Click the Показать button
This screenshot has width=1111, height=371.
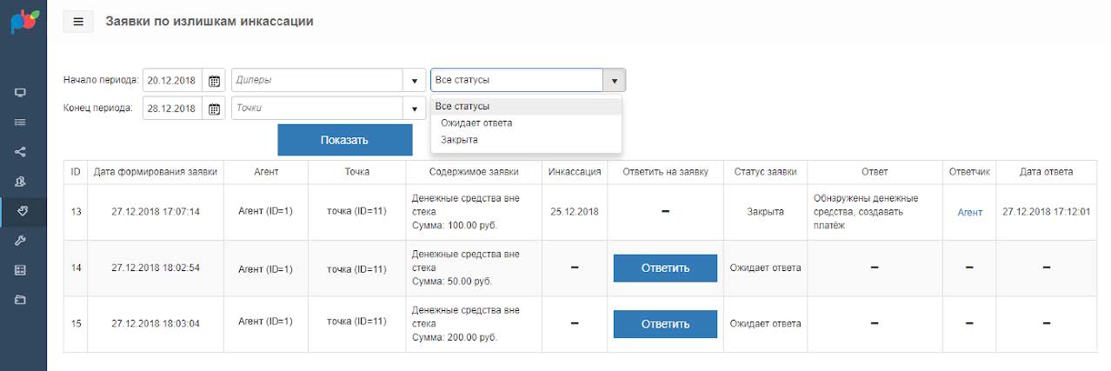(x=344, y=140)
